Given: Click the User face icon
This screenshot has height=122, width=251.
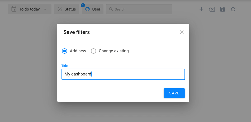Looking at the screenshot, I should (x=87, y=9).
